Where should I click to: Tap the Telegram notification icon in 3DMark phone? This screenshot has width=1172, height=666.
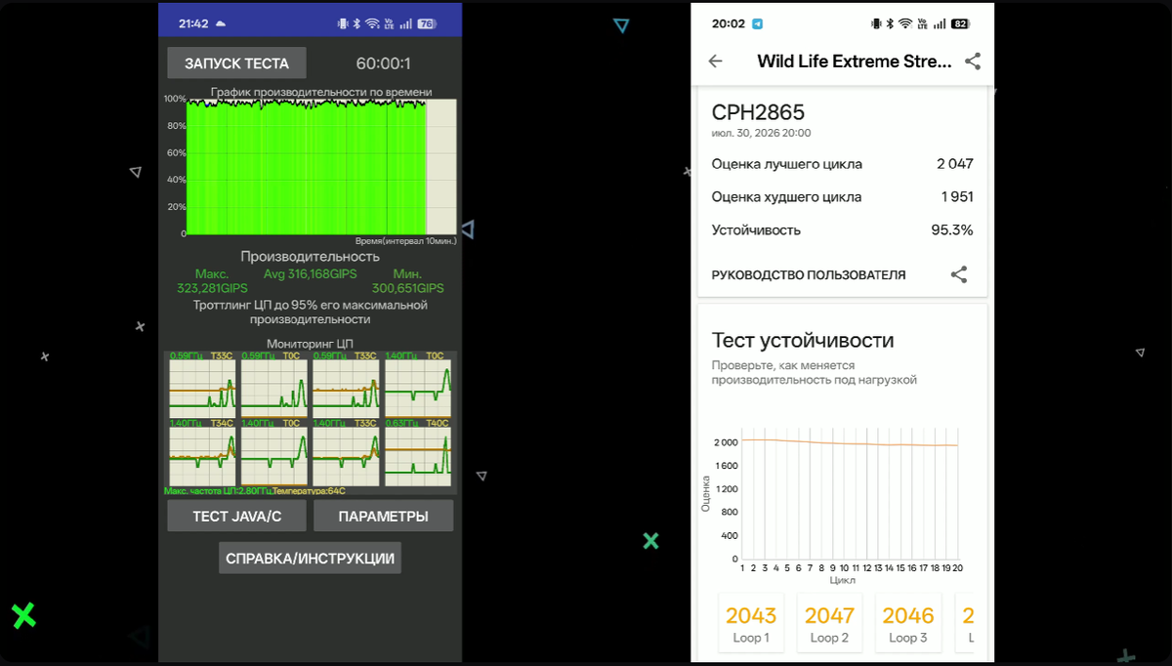[758, 23]
